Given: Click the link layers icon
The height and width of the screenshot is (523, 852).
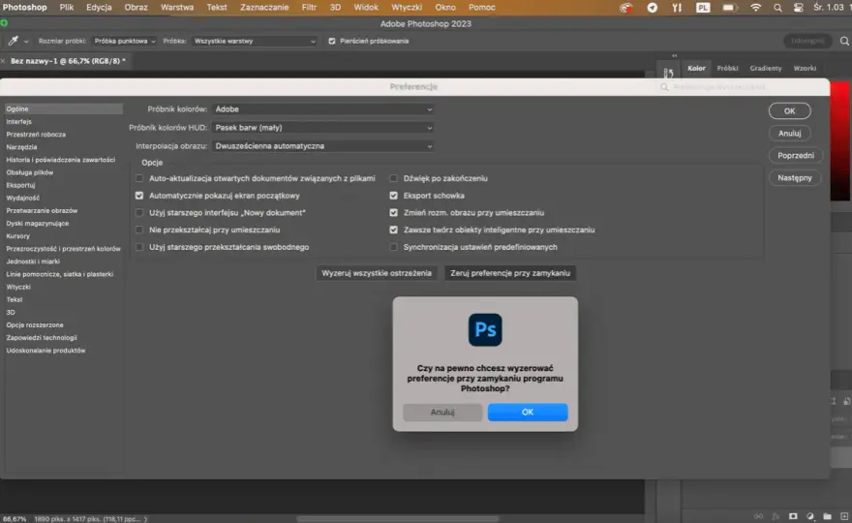Looking at the screenshot, I should coord(758,516).
